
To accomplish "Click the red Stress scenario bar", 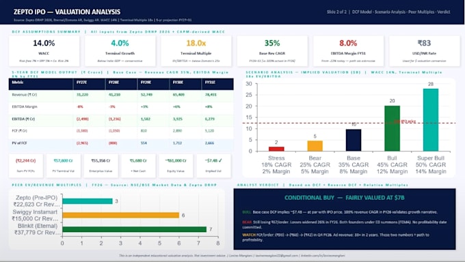I will tap(276, 149).
